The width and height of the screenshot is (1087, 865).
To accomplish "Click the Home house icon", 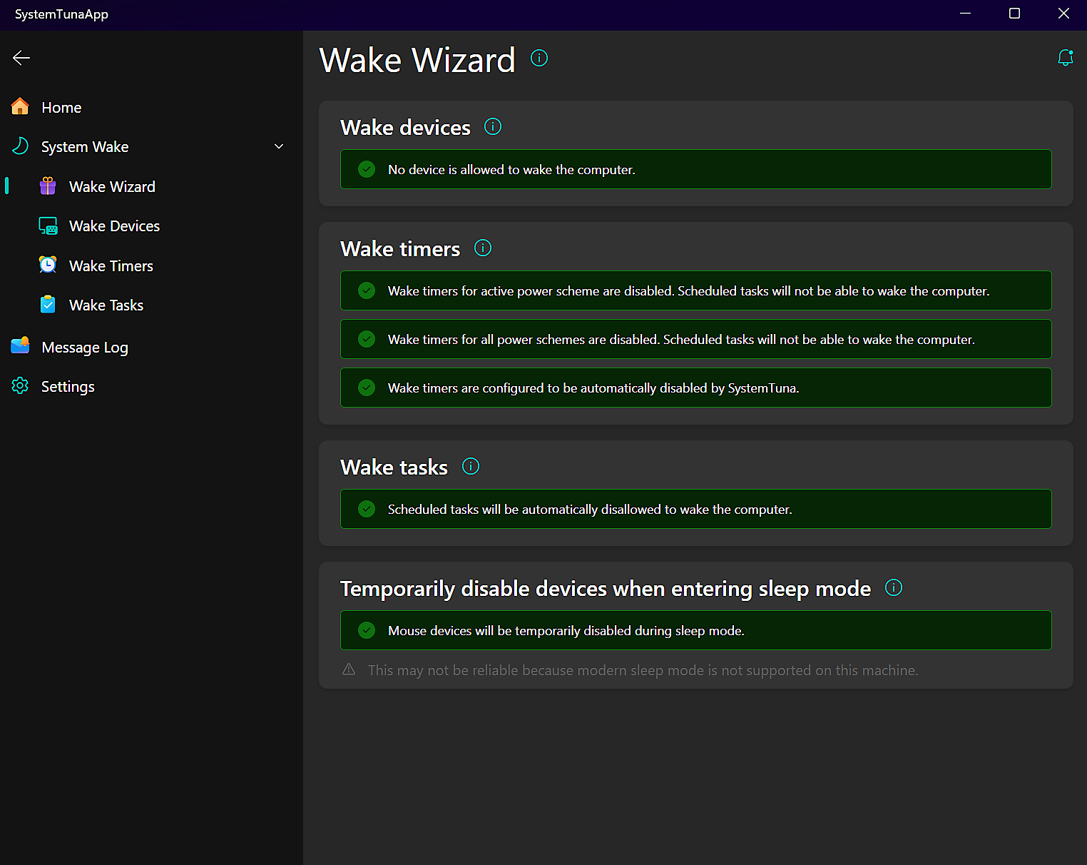I will pos(20,107).
